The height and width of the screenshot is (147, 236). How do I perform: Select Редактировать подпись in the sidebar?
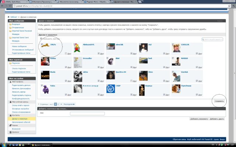pyautogui.click(x=21, y=95)
